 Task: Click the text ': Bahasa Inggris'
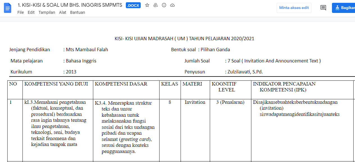tap(80, 61)
